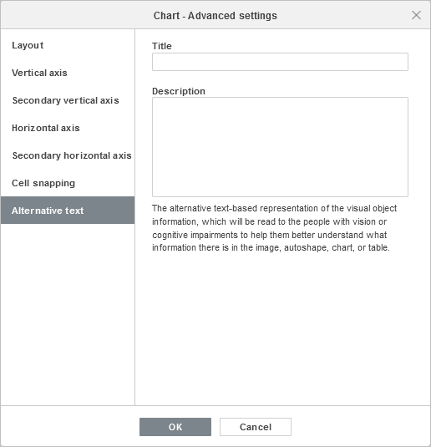Focus the Description text area
Screen dimensions: 431x447
(280, 147)
